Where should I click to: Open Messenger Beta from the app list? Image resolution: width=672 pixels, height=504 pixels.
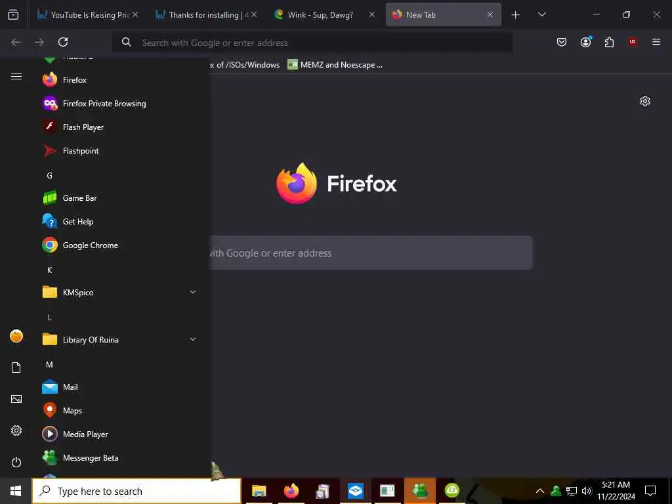tap(118, 457)
